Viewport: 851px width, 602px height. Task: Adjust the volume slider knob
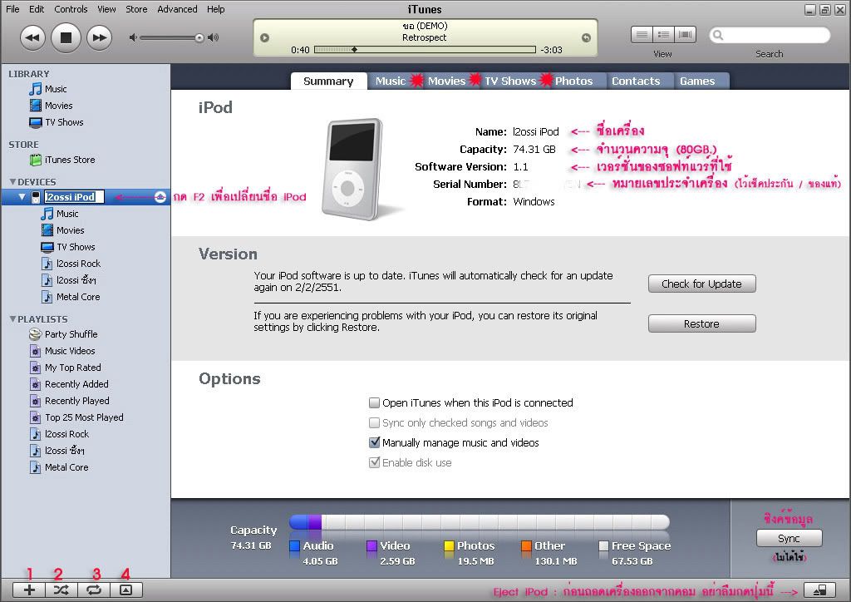199,37
